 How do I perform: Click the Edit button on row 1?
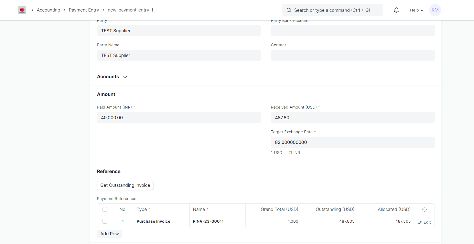[x=424, y=222]
